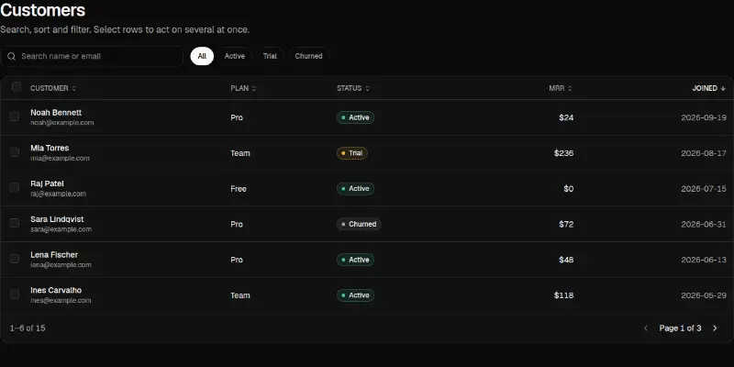Click the mia@example.com email
Image resolution: width=734 pixels, height=367 pixels.
[x=60, y=158]
